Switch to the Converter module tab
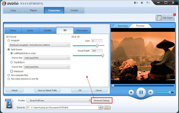Screen dimensions: 179x113 point(54,10)
